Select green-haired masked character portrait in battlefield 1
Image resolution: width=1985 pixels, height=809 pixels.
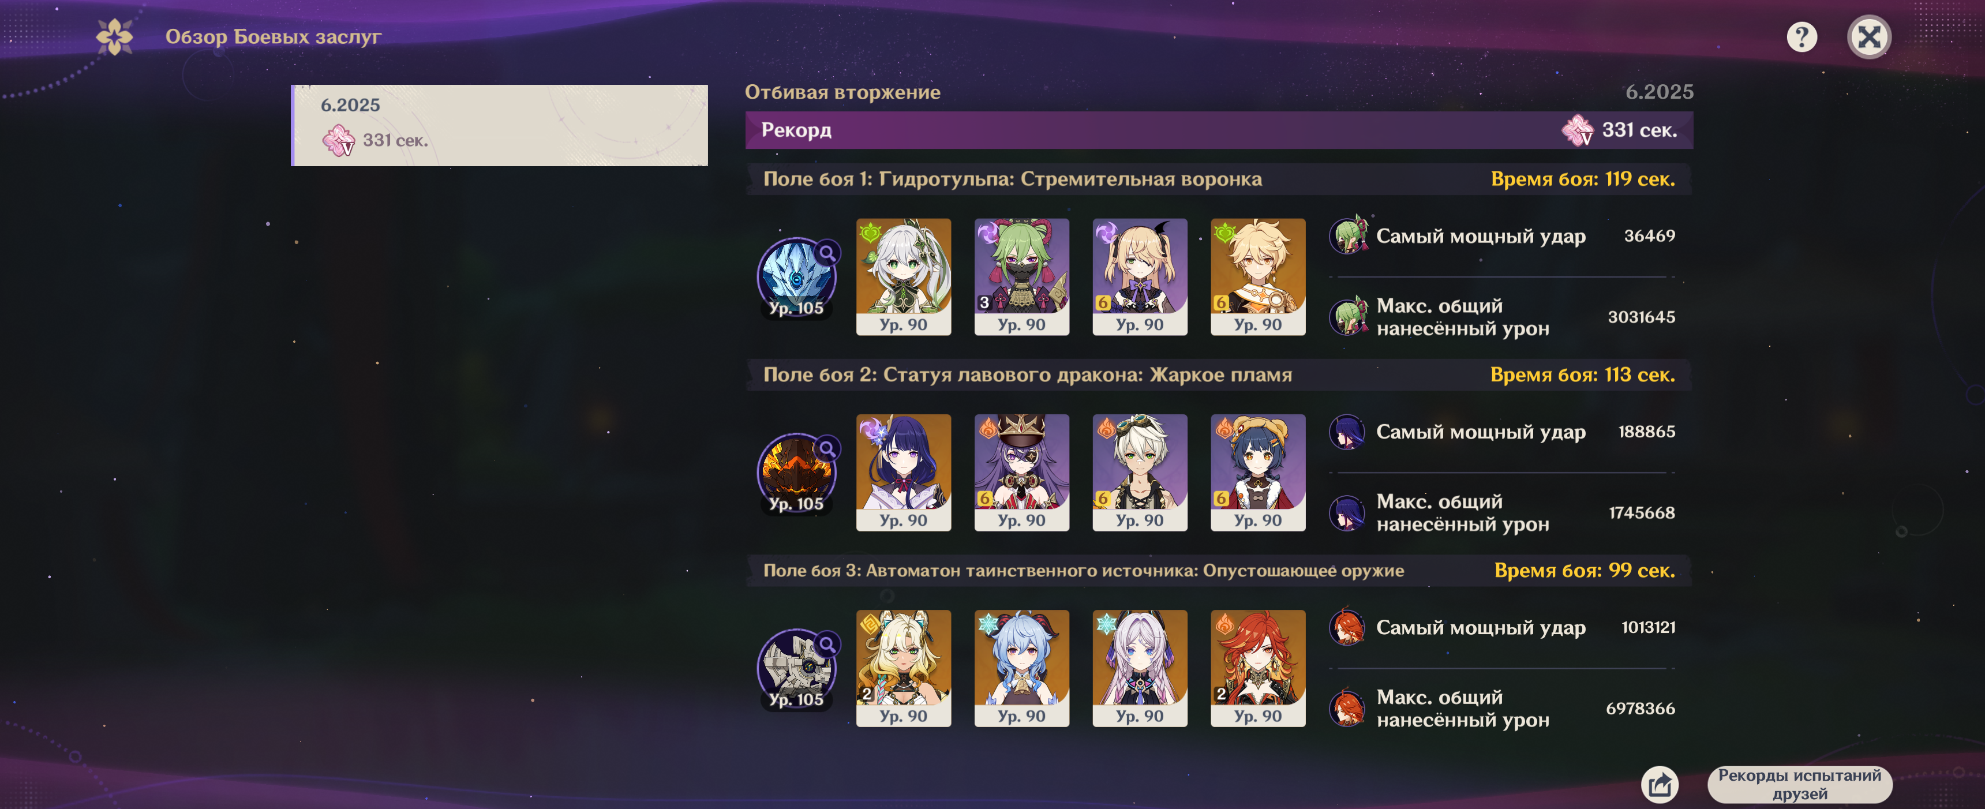coord(1021,276)
